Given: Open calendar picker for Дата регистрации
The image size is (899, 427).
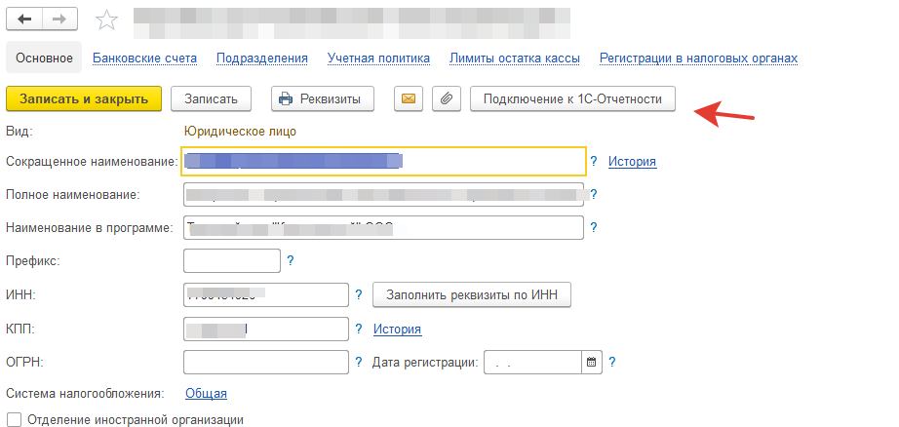Looking at the screenshot, I should click(591, 362).
